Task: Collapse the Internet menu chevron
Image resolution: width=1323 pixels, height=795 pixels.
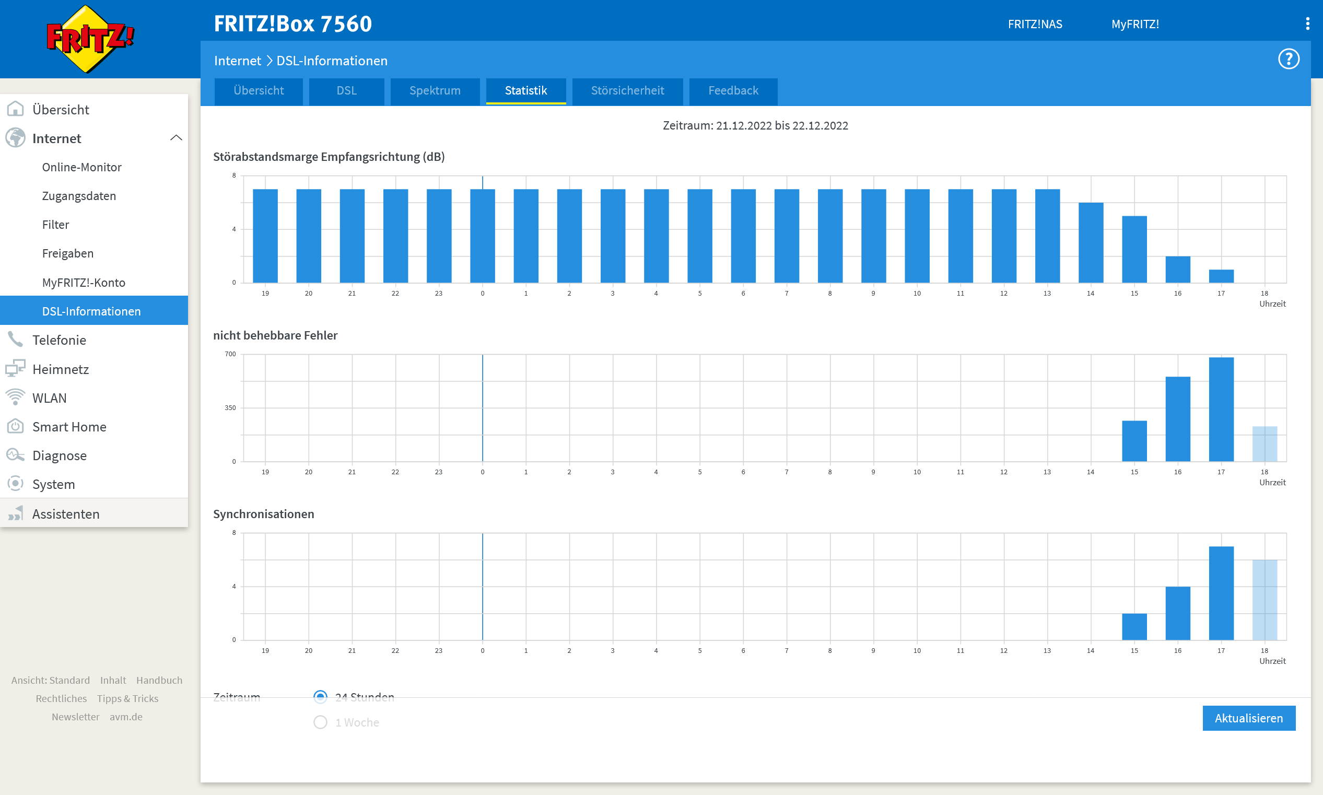Action: [175, 138]
